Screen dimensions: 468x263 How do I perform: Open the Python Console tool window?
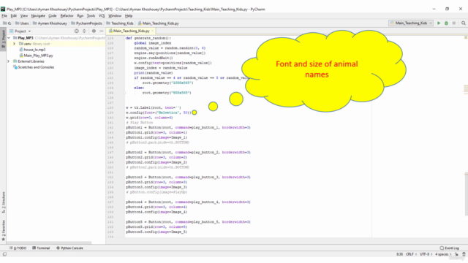point(69,248)
